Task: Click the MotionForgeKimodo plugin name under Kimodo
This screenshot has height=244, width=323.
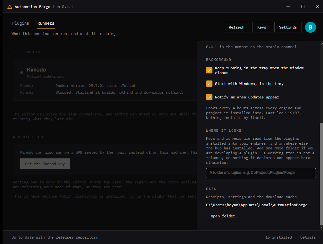Action: pyautogui.click(x=46, y=76)
